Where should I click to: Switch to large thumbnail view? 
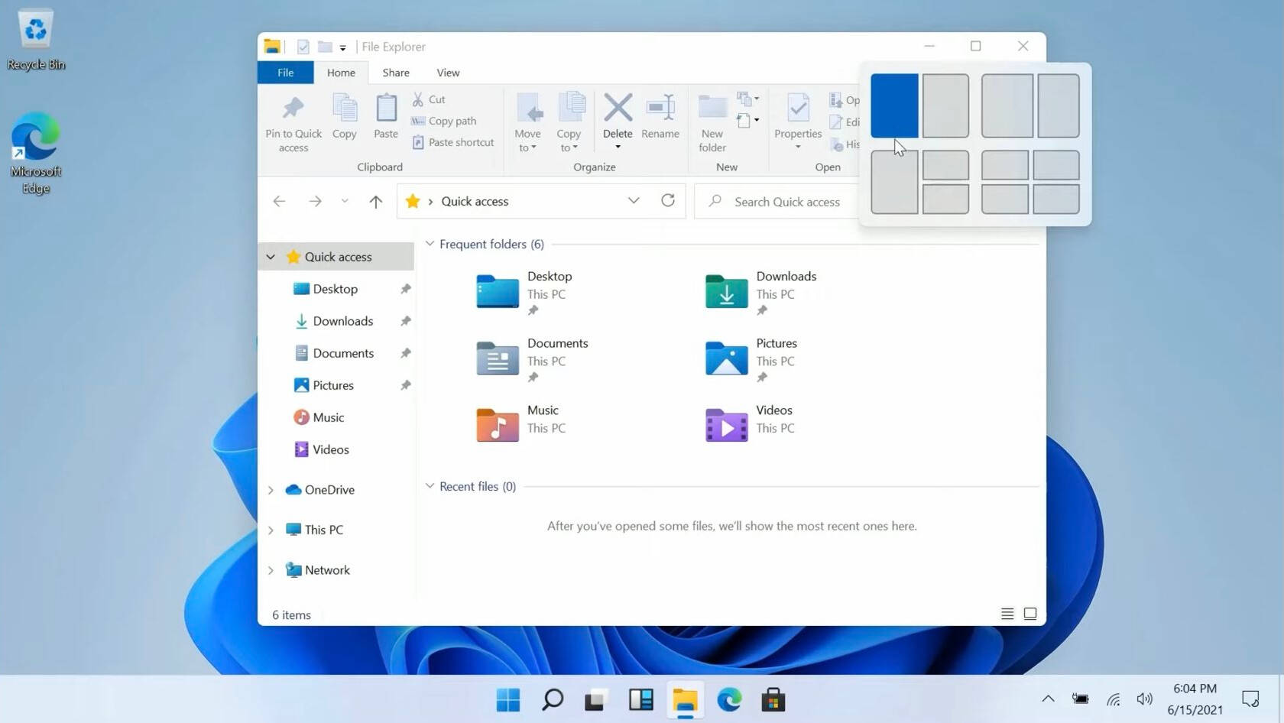1029,614
